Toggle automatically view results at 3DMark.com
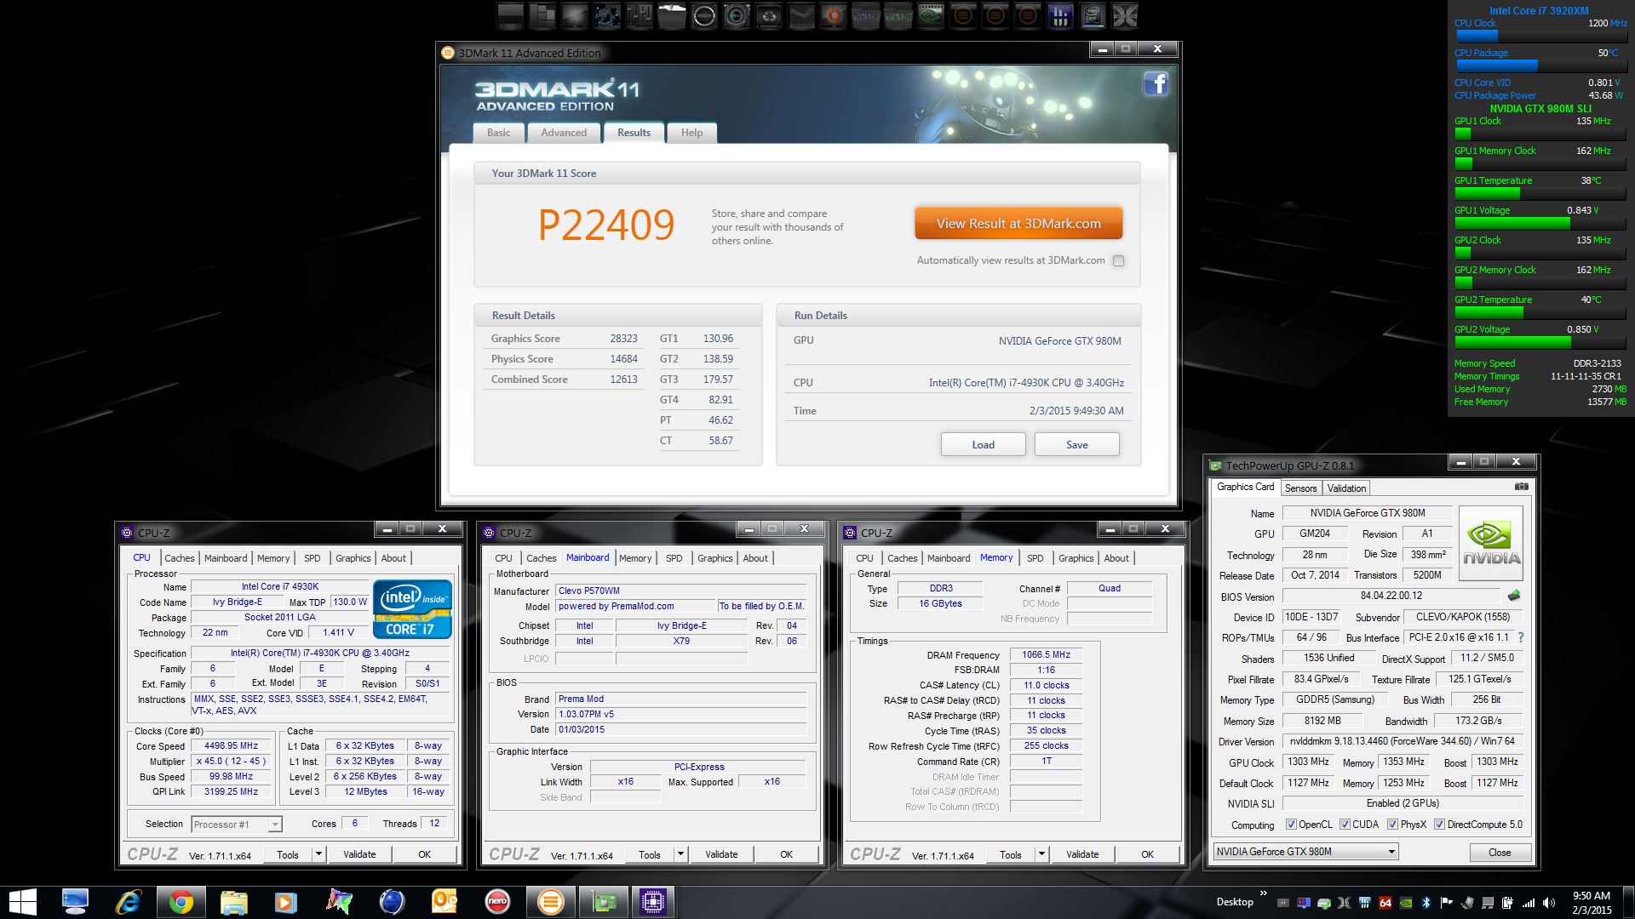Screen dimensions: 1635x919 click(x=1118, y=261)
